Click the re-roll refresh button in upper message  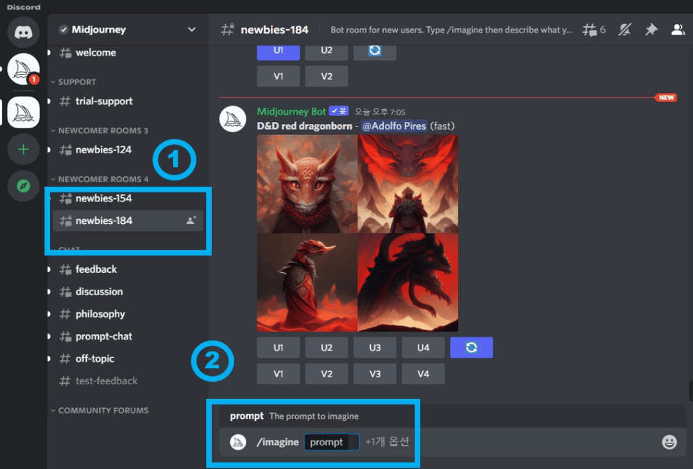[x=374, y=51]
